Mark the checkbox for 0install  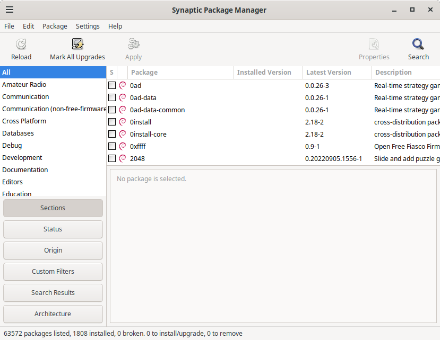click(112, 122)
